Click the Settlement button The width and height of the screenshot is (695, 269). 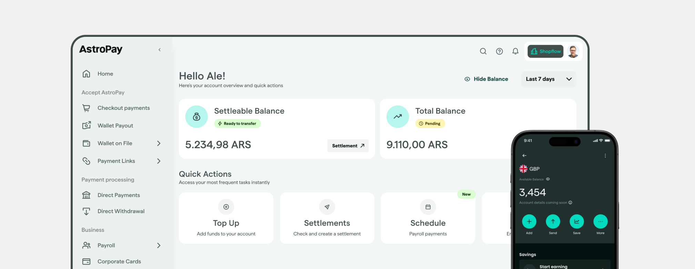(348, 146)
